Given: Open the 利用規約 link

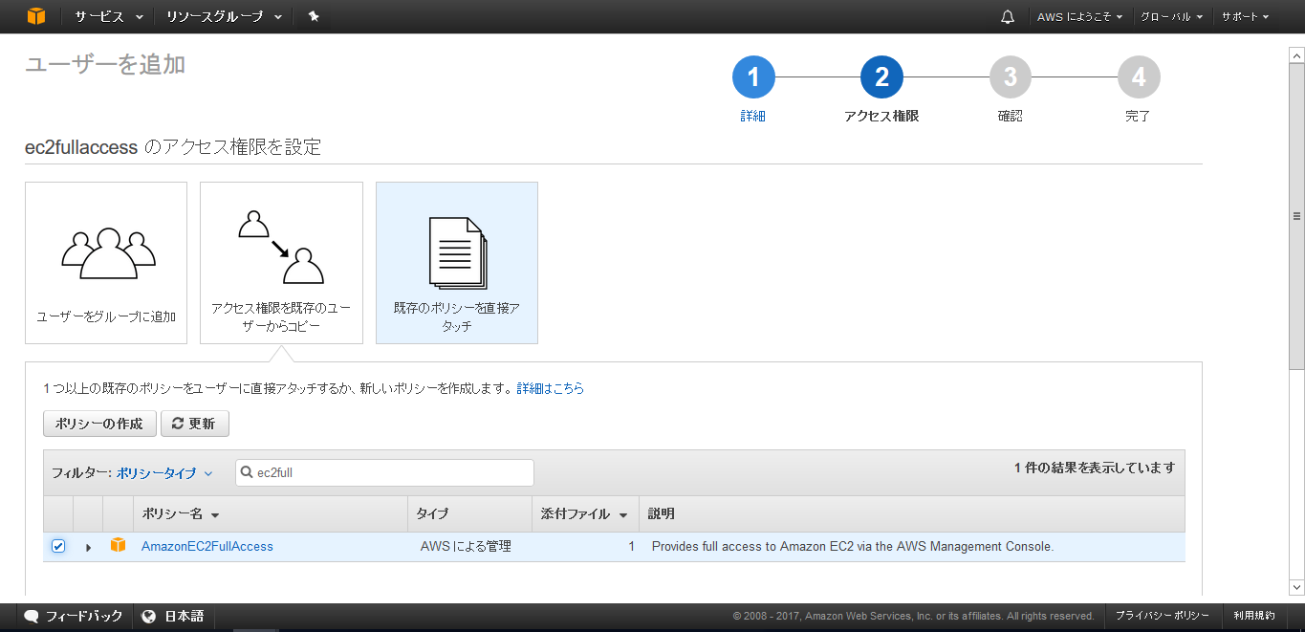Looking at the screenshot, I should (1253, 617).
